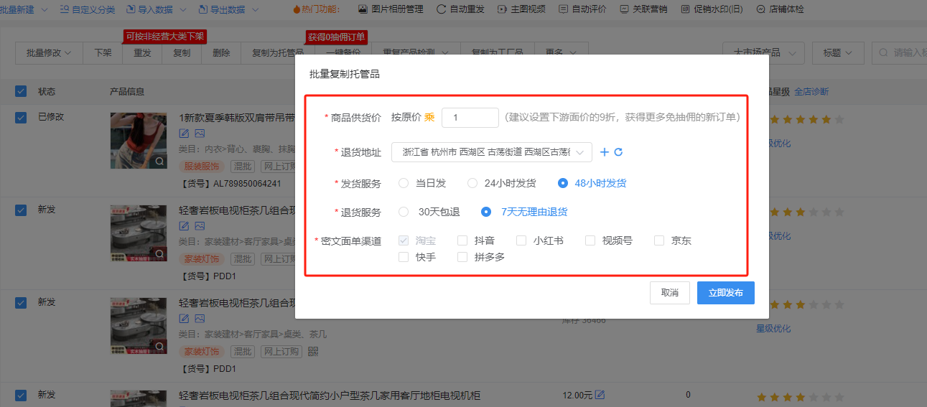Viewport: 927px width, 407px height.
Task: Click the 下架 toolbar button
Action: 103,53
